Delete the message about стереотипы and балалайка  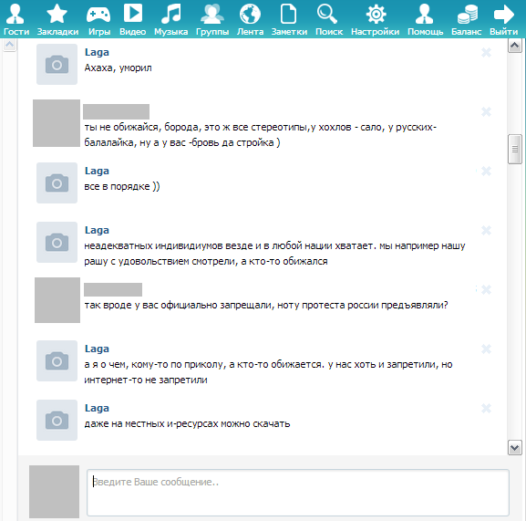click(x=486, y=112)
